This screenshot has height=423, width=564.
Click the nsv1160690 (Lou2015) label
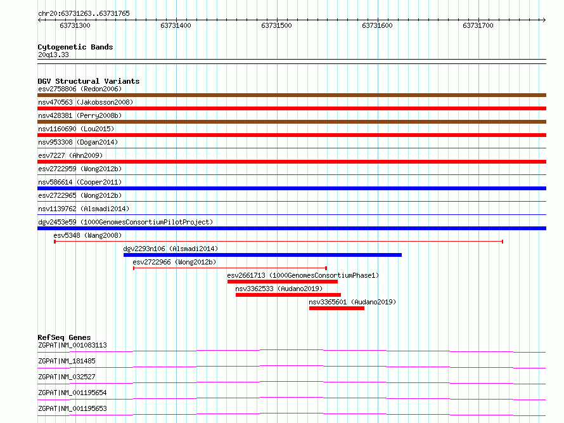point(76,129)
